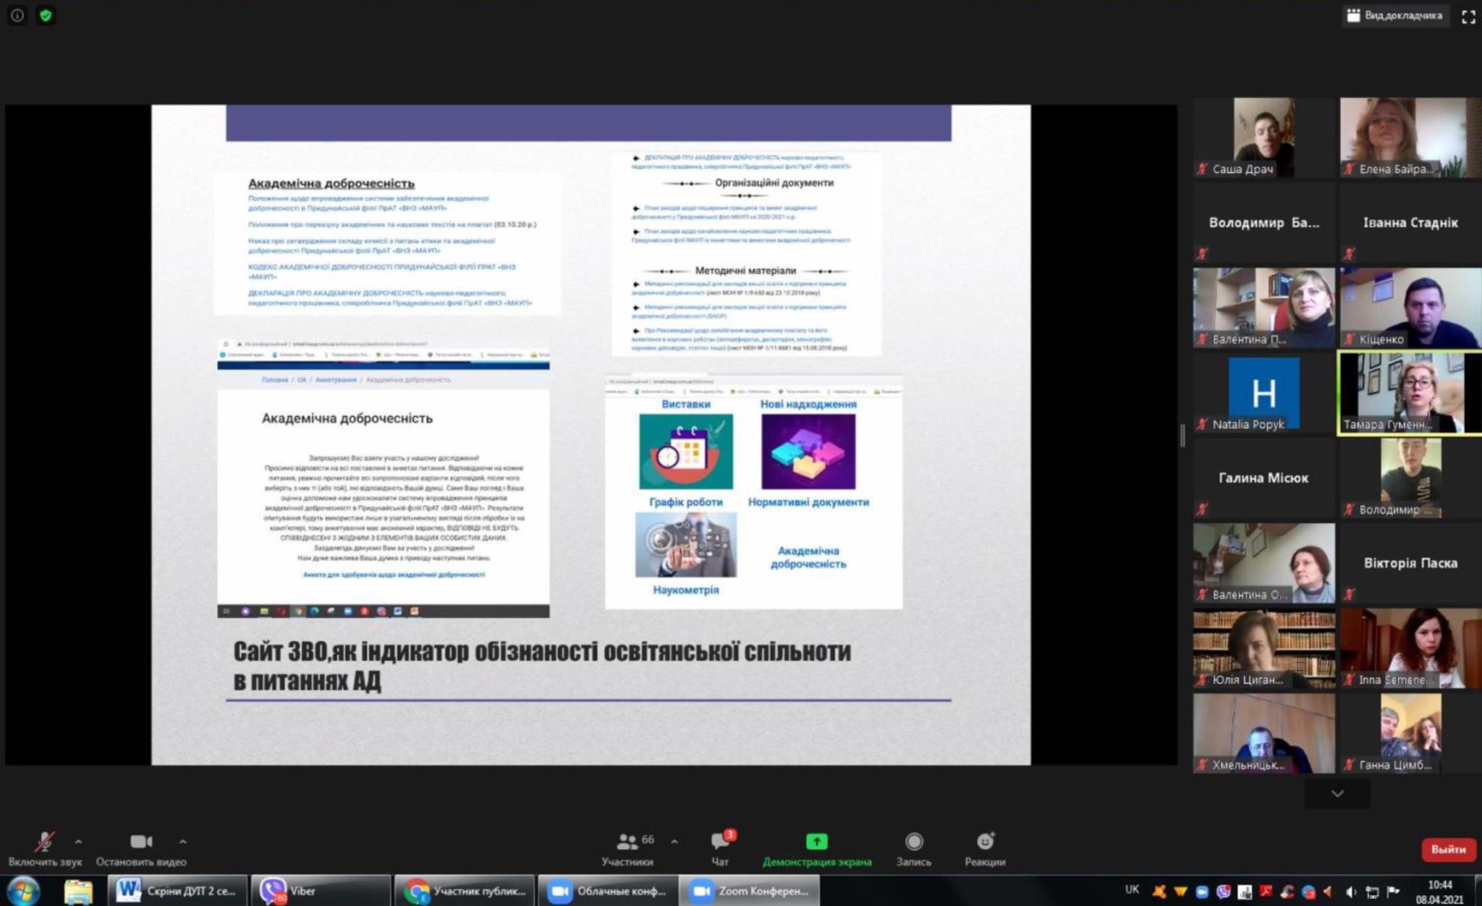Click the green encryption shield icon

[x=46, y=15]
